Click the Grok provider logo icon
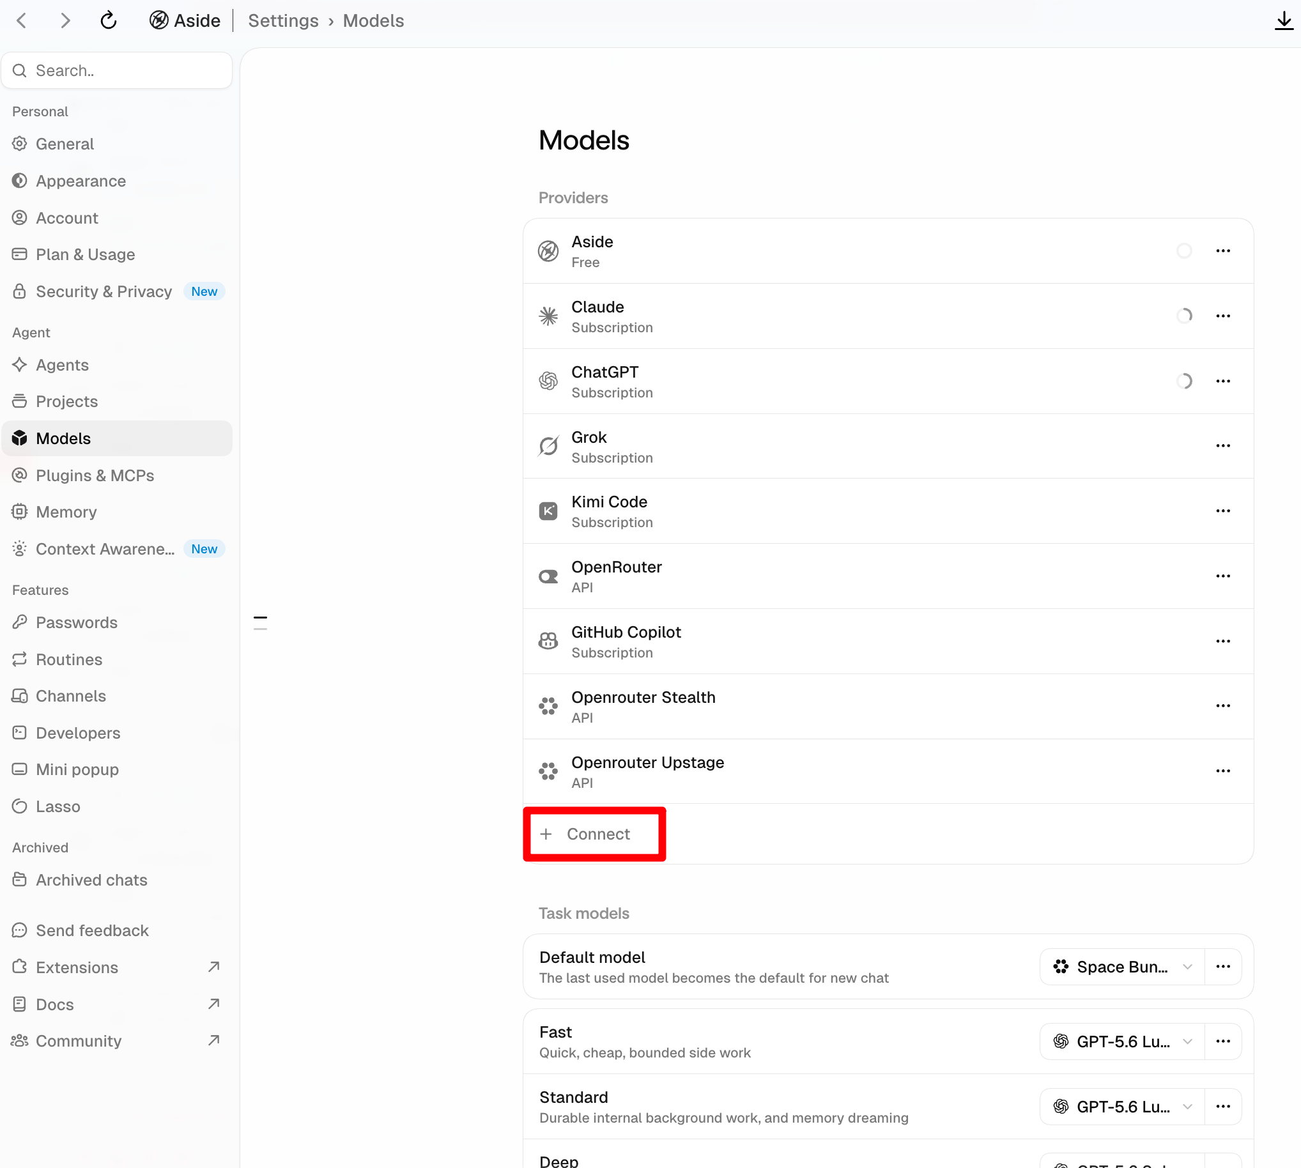This screenshot has width=1301, height=1168. tap(548, 446)
